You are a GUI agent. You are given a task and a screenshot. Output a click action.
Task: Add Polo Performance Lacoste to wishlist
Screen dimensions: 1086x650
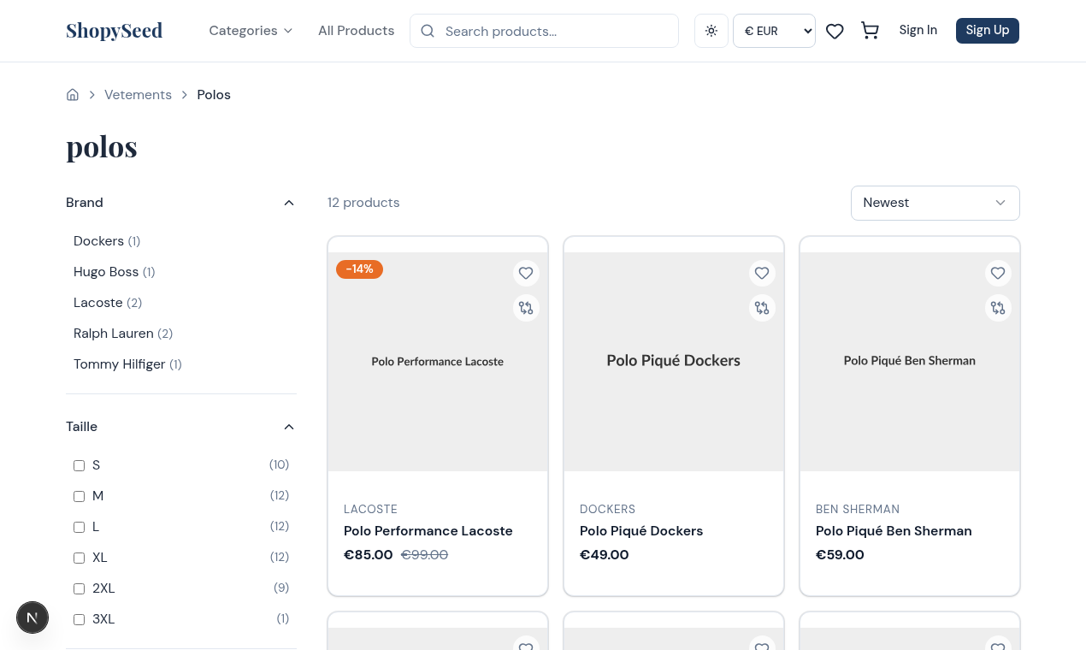click(x=526, y=274)
